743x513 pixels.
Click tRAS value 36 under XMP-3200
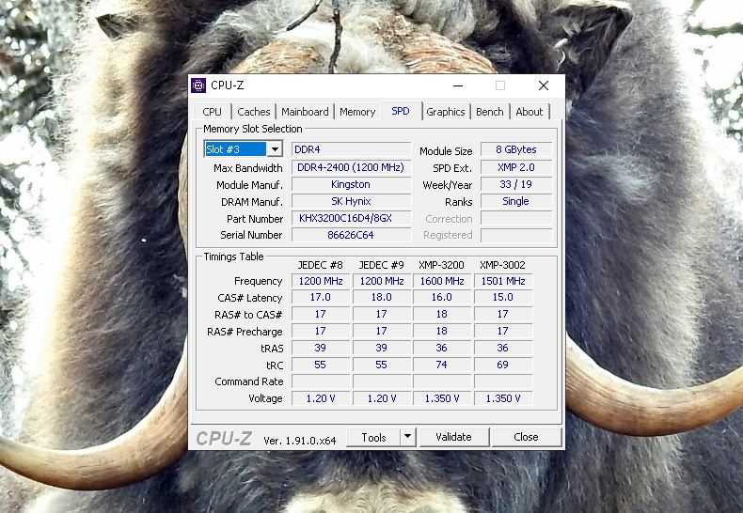pos(442,348)
